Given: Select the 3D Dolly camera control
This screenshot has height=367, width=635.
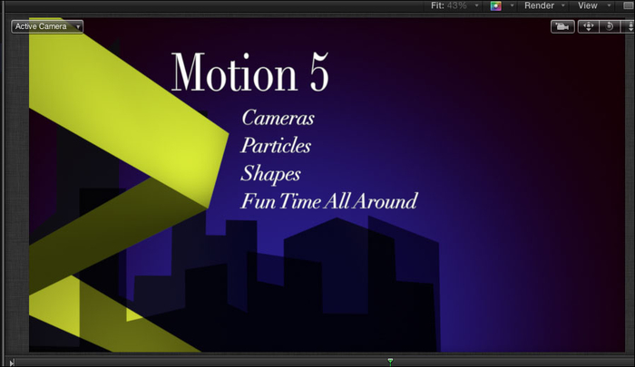Looking at the screenshot, I should [x=629, y=26].
